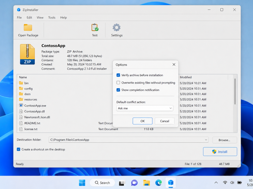Click the volume speaker tray icon
The height and width of the screenshot is (189, 253).
(x=232, y=183)
